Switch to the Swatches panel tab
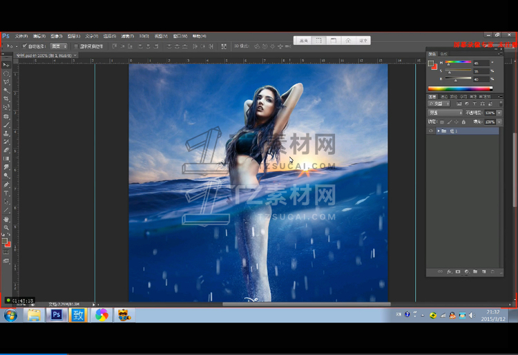 [x=443, y=53]
